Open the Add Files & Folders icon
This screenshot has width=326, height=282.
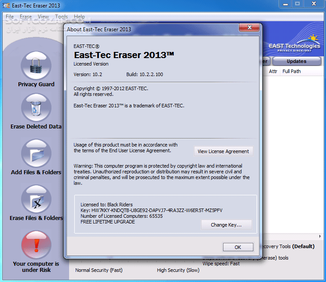pos(36,153)
